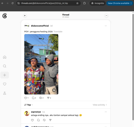Click the Incognito indicator
The width and height of the screenshot is (134, 127).
pyautogui.click(x=98, y=3)
